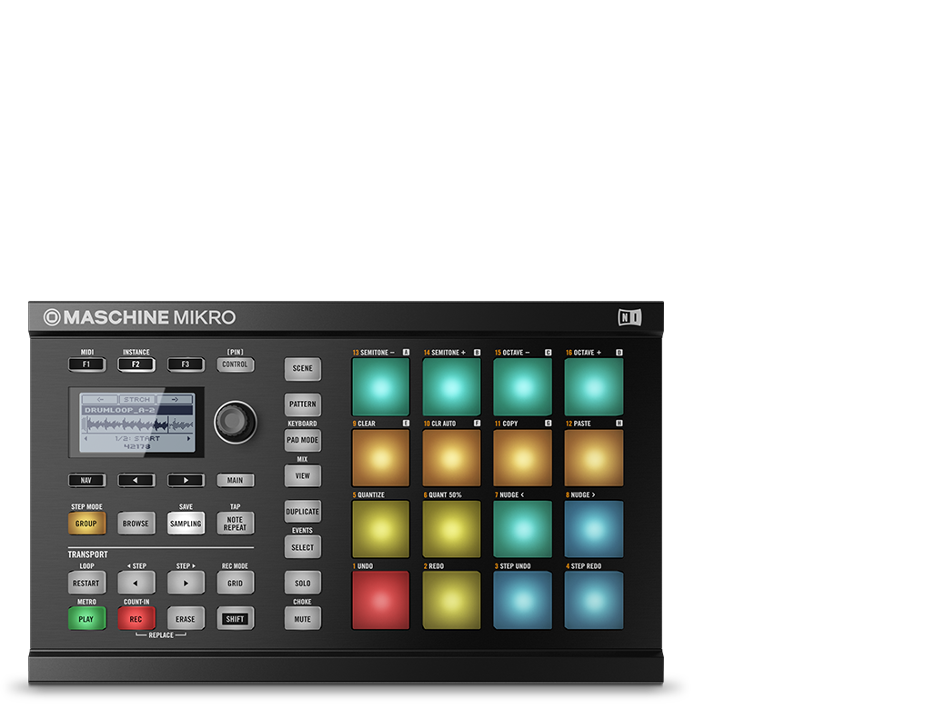Click the rotary encoder knob
This screenshot has height=709, width=946.
(235, 422)
